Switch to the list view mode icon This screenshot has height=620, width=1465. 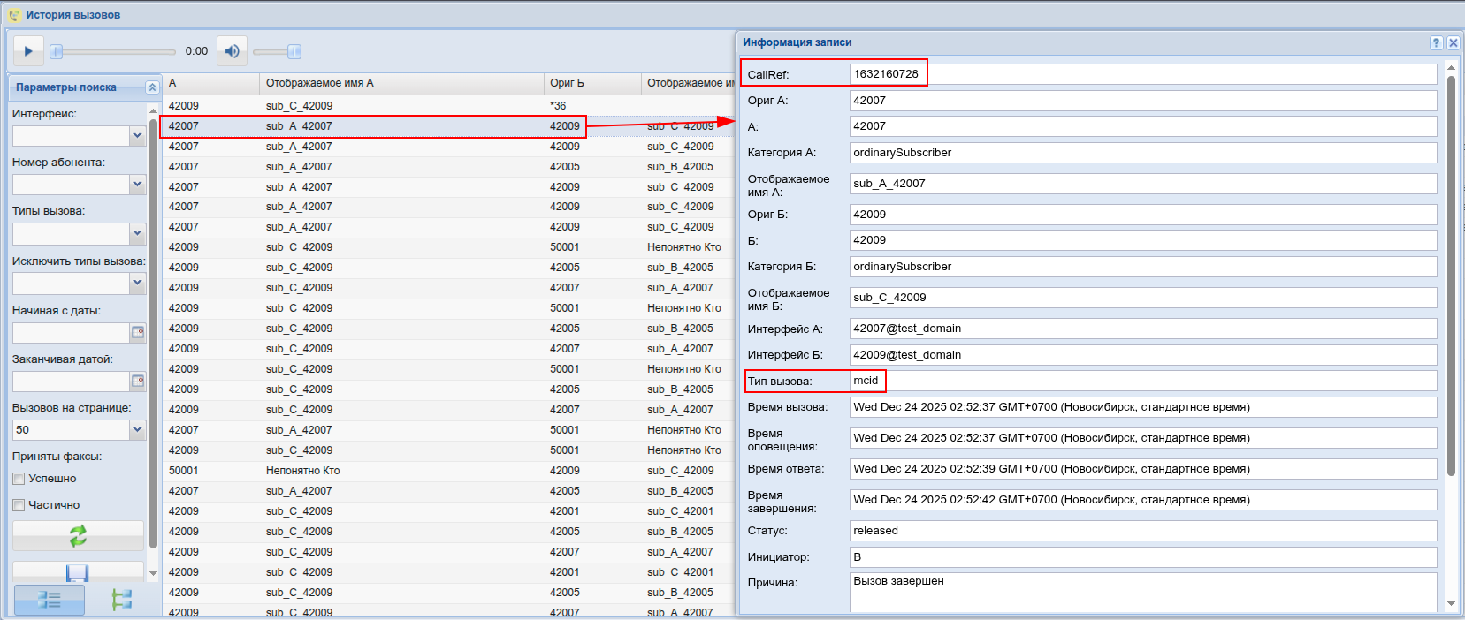[50, 600]
